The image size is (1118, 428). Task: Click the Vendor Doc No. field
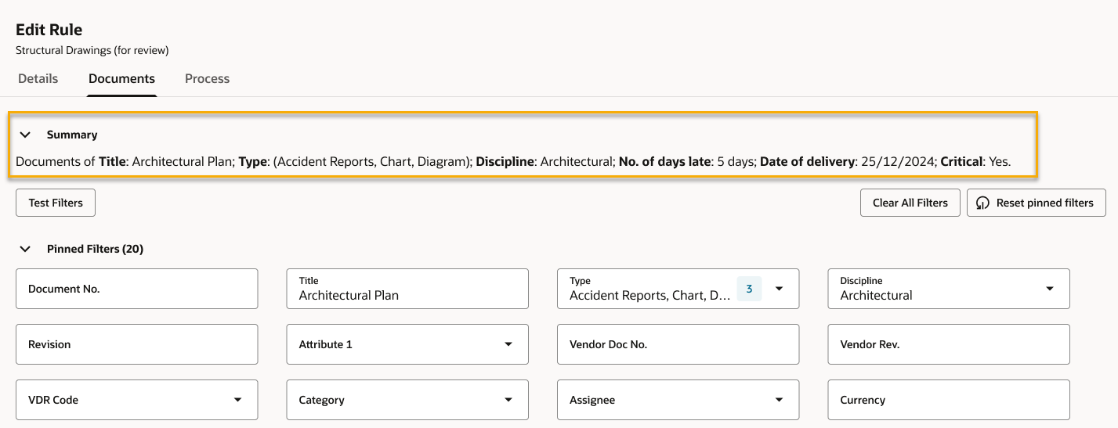point(678,344)
